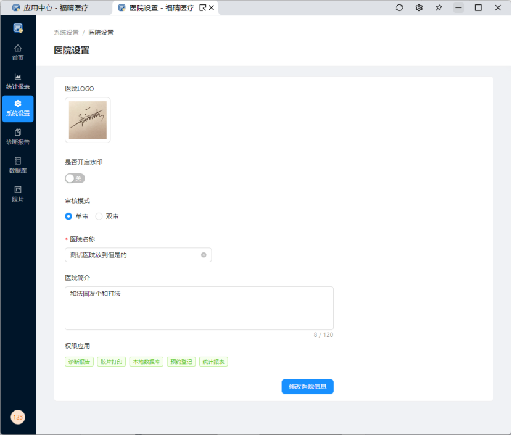Click 系统设置 breadcrumb link

coord(66,32)
